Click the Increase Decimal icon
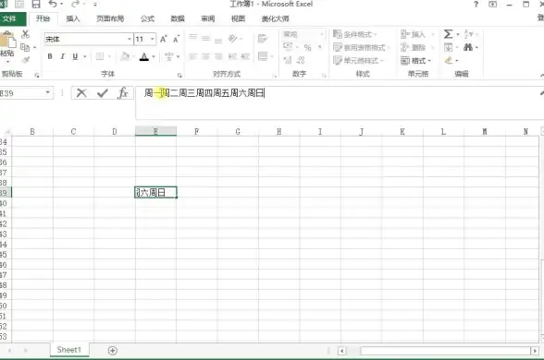Image resolution: width=544 pixels, height=360 pixels. 288,60
